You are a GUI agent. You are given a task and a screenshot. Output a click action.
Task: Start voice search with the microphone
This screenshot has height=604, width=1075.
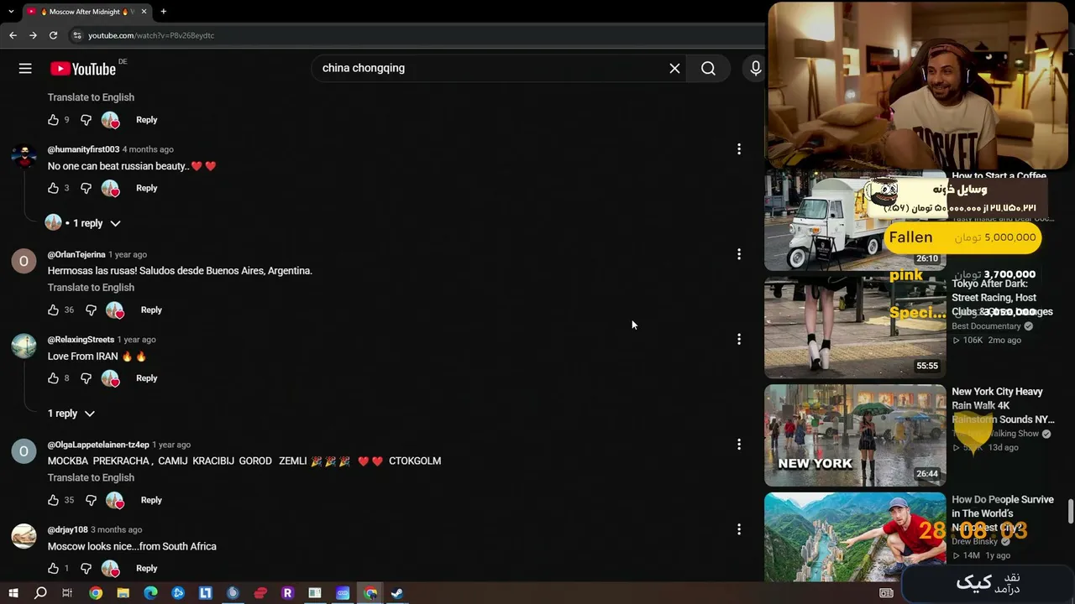pos(755,69)
